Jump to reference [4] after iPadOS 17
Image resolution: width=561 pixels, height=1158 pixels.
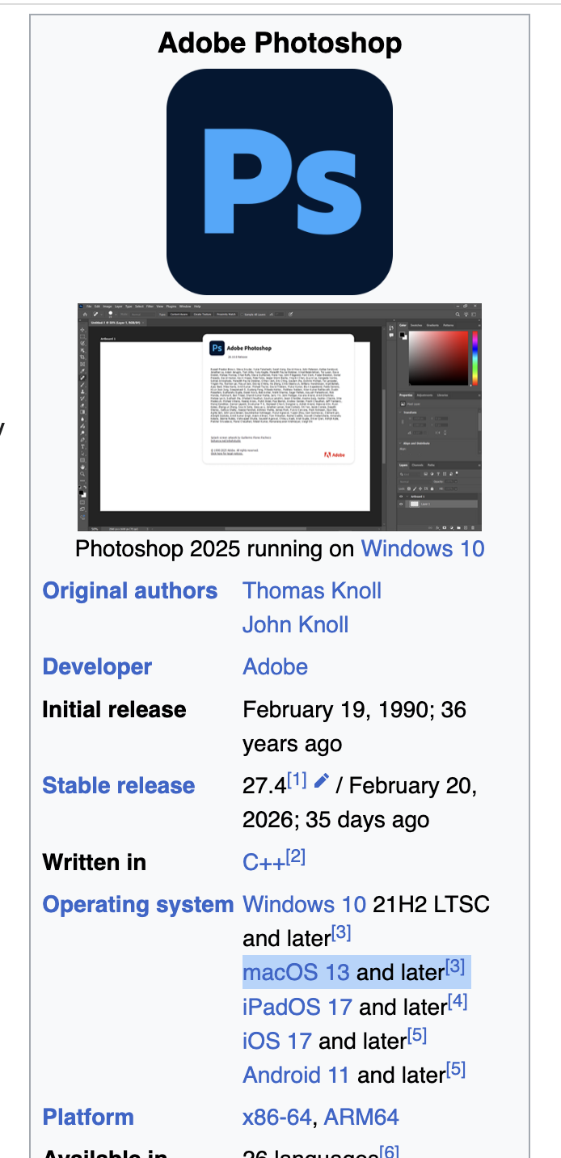point(458,1001)
